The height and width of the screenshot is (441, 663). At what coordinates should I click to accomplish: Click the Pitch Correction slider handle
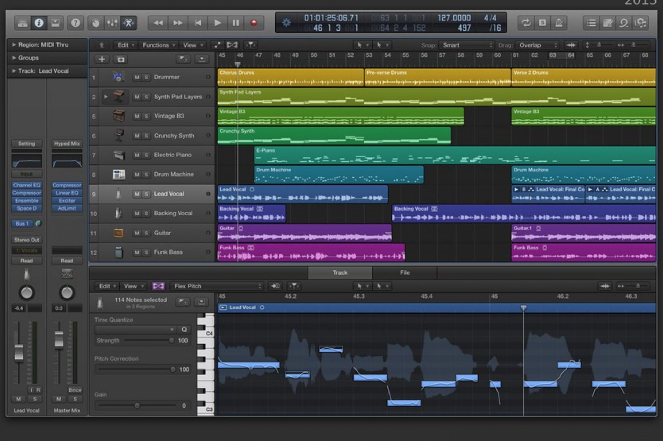[173, 369]
